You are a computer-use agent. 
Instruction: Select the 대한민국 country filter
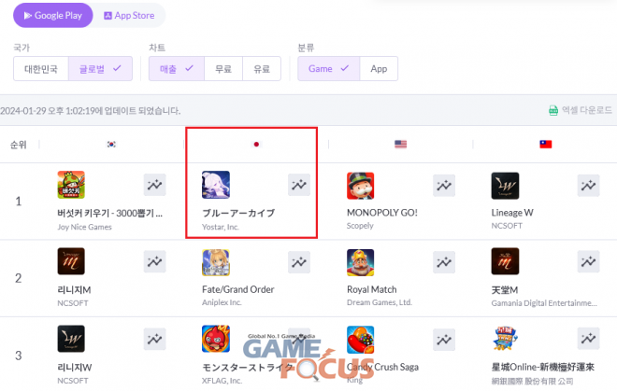point(41,69)
